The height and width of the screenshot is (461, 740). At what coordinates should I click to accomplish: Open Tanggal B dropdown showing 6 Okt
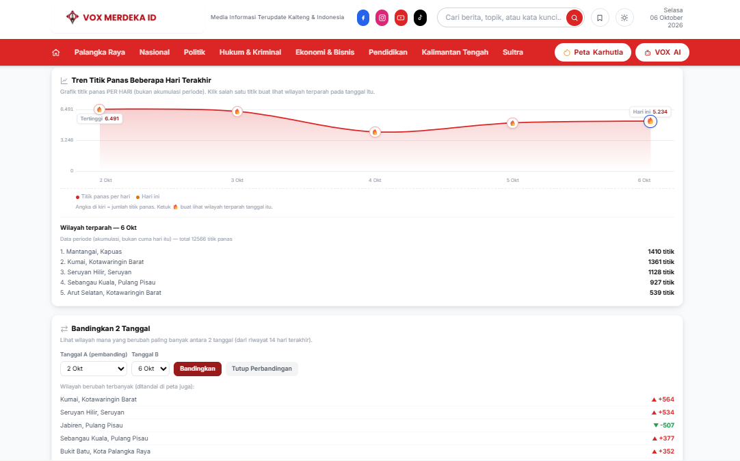pos(150,369)
